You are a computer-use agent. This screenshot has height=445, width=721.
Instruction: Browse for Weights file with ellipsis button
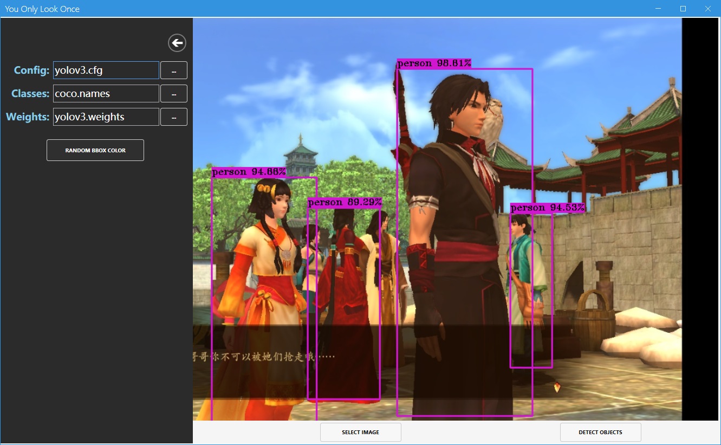[174, 117]
